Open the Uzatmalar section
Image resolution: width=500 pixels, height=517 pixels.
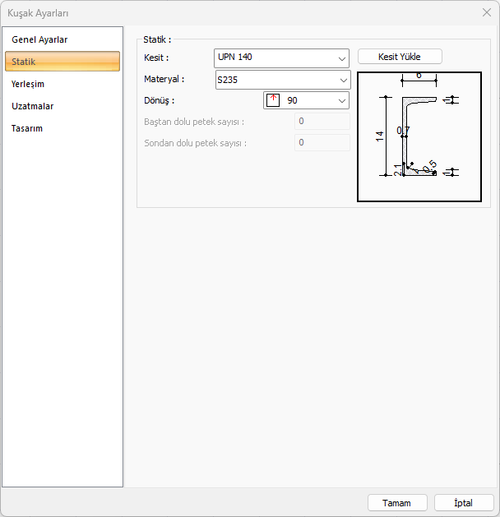pyautogui.click(x=33, y=106)
